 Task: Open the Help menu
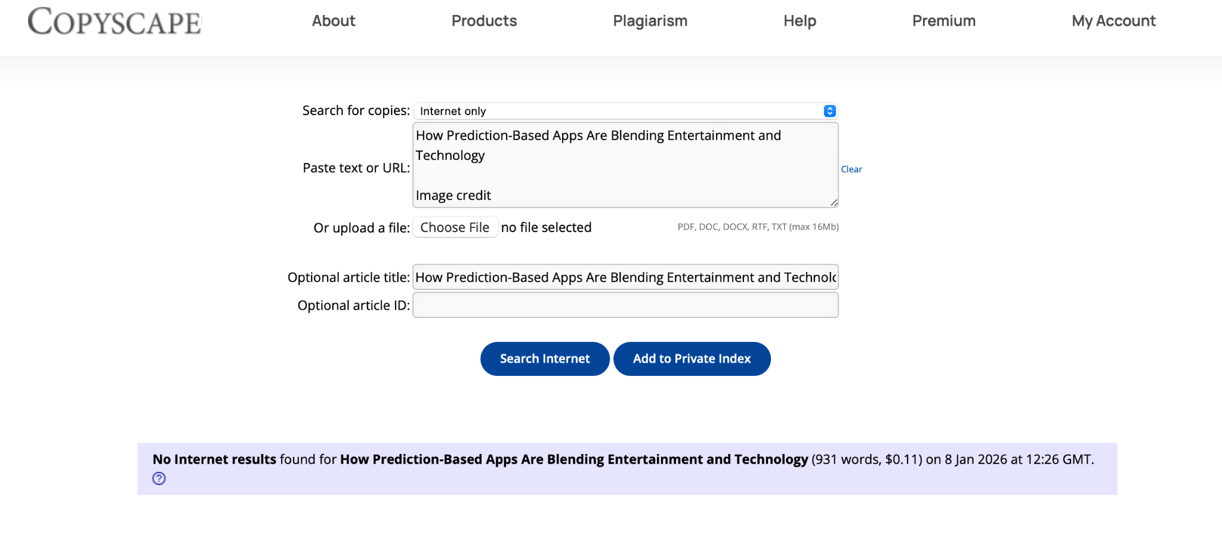pyautogui.click(x=800, y=21)
